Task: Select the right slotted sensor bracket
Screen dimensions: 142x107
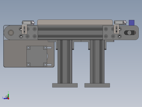Action: (116, 29)
